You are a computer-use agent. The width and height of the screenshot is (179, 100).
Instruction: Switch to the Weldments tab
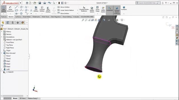click(36, 17)
